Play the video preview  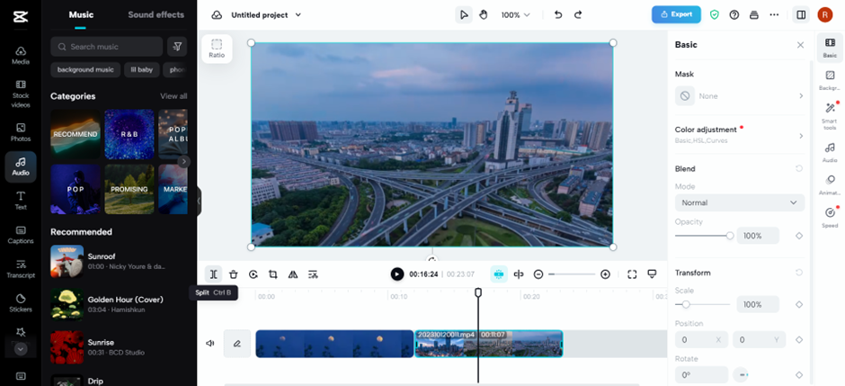click(x=397, y=274)
